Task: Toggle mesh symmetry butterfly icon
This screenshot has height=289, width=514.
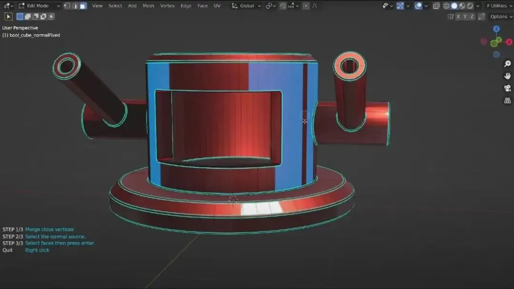Action: (450, 16)
